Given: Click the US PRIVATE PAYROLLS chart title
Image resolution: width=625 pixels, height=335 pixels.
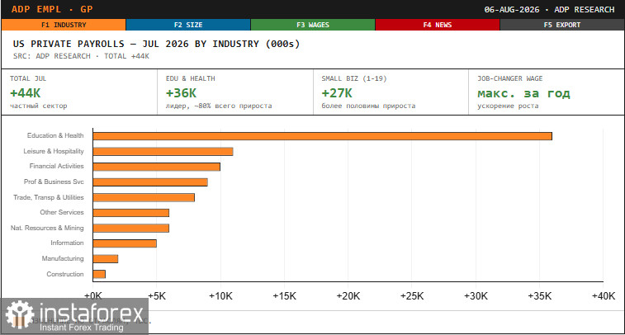Looking at the screenshot, I should (156, 44).
